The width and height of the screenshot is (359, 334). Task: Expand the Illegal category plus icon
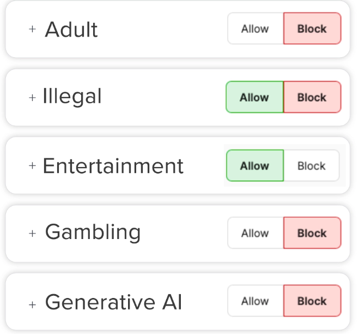click(32, 98)
